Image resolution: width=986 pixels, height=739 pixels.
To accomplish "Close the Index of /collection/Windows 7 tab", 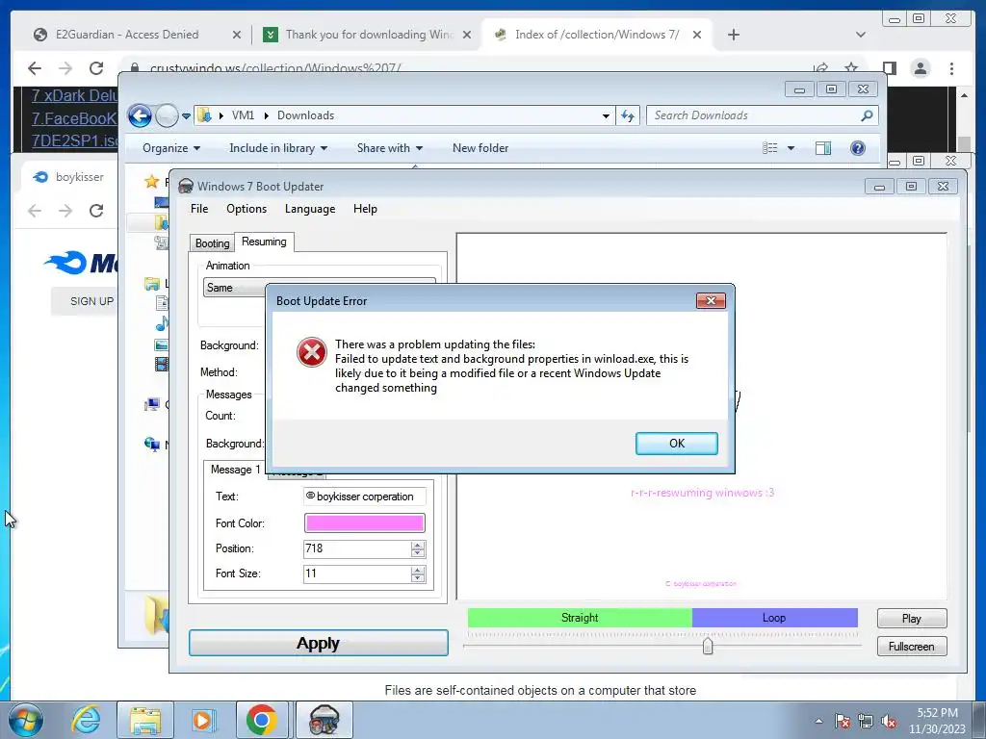I will tap(697, 35).
